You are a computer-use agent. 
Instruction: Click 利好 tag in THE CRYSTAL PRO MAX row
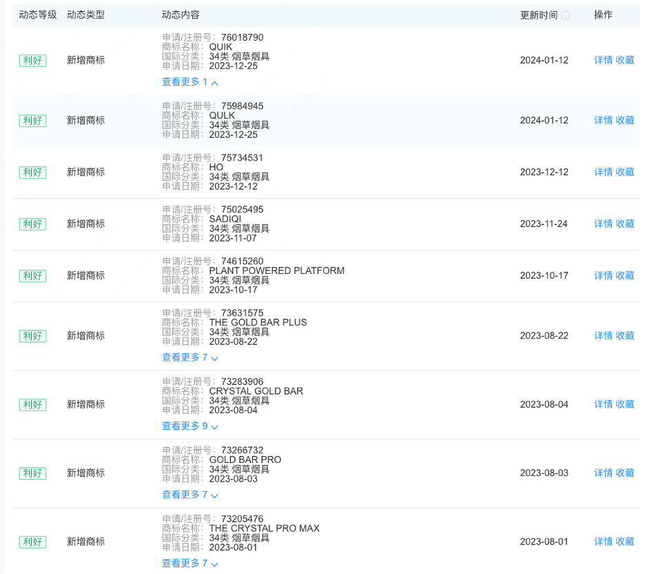pos(32,542)
